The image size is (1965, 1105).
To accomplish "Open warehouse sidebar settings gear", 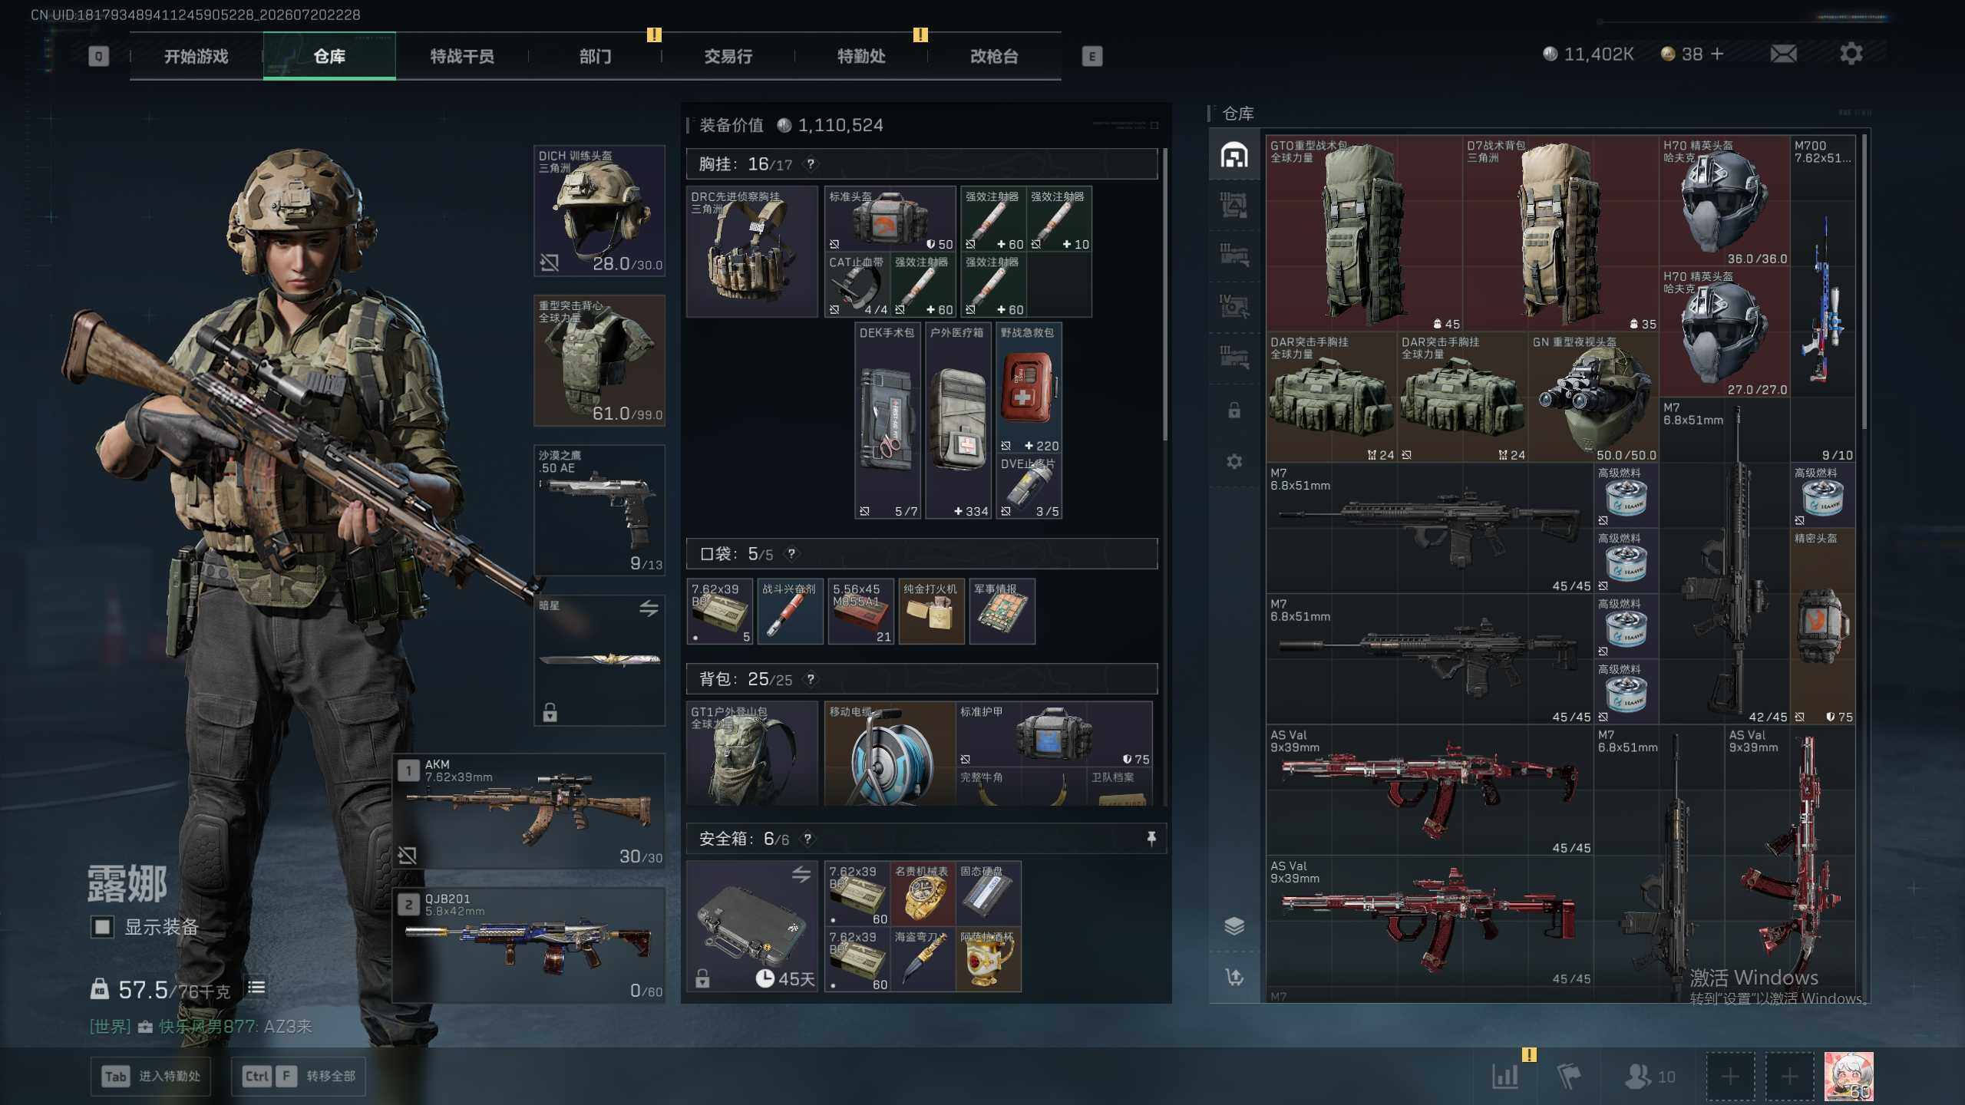I will pyautogui.click(x=1234, y=461).
